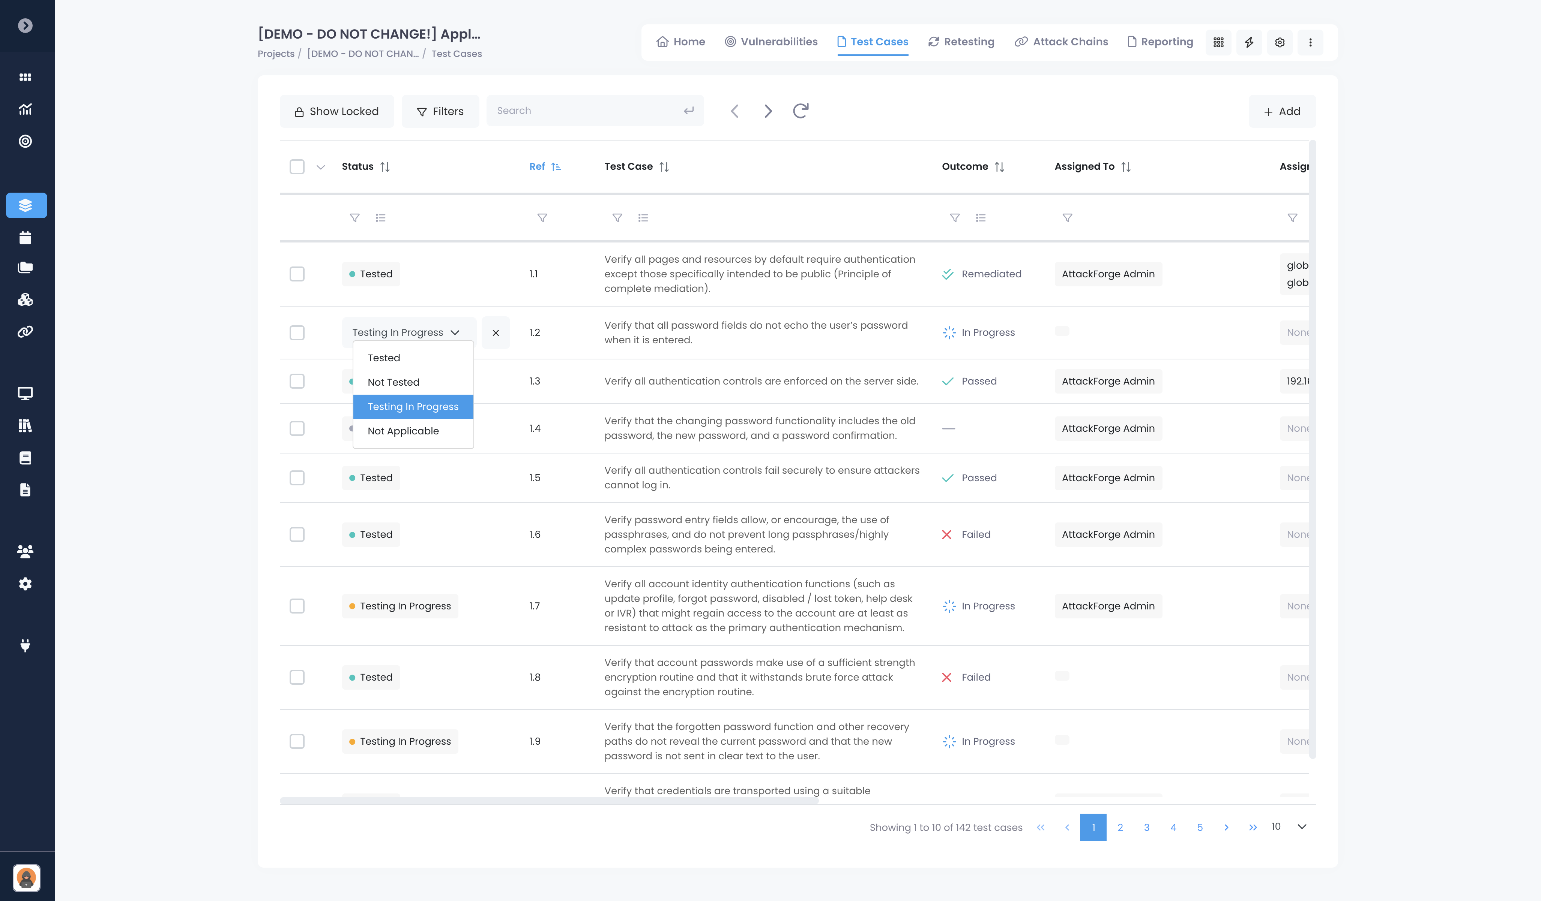Check the box for test case 1.4
The image size is (1541, 901).
click(297, 428)
